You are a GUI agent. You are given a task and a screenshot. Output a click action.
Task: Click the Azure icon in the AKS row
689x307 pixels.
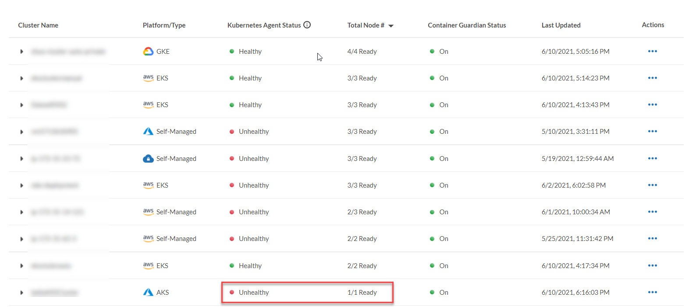(148, 292)
